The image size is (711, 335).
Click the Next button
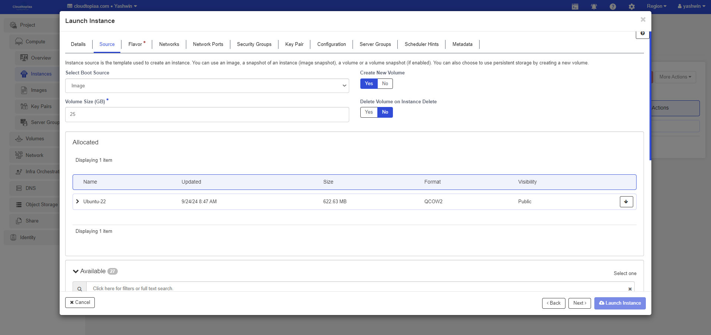coord(580,303)
